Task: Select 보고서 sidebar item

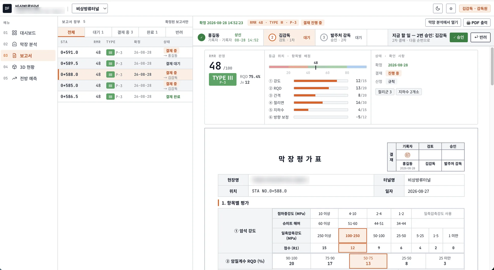Action: point(28,55)
